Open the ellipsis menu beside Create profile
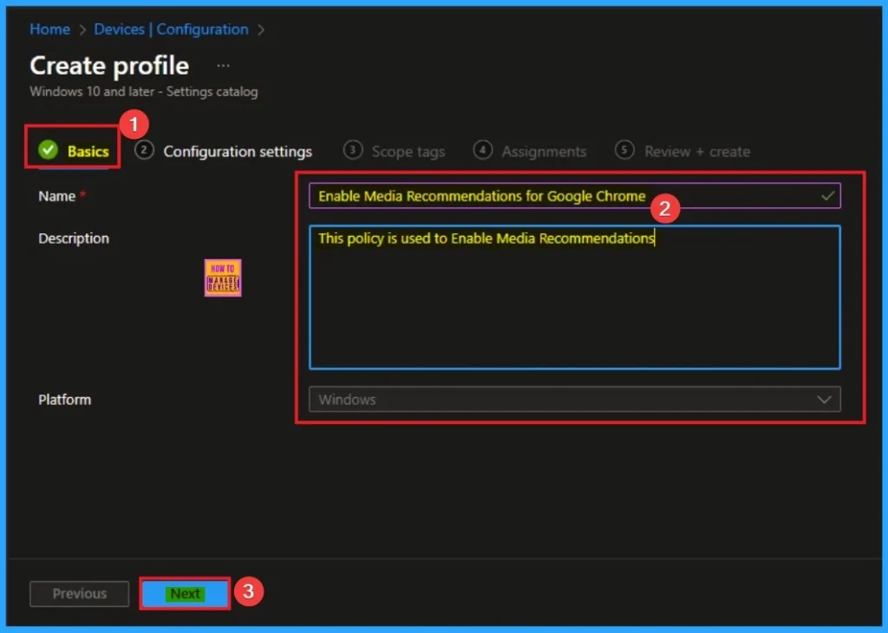 click(x=223, y=64)
